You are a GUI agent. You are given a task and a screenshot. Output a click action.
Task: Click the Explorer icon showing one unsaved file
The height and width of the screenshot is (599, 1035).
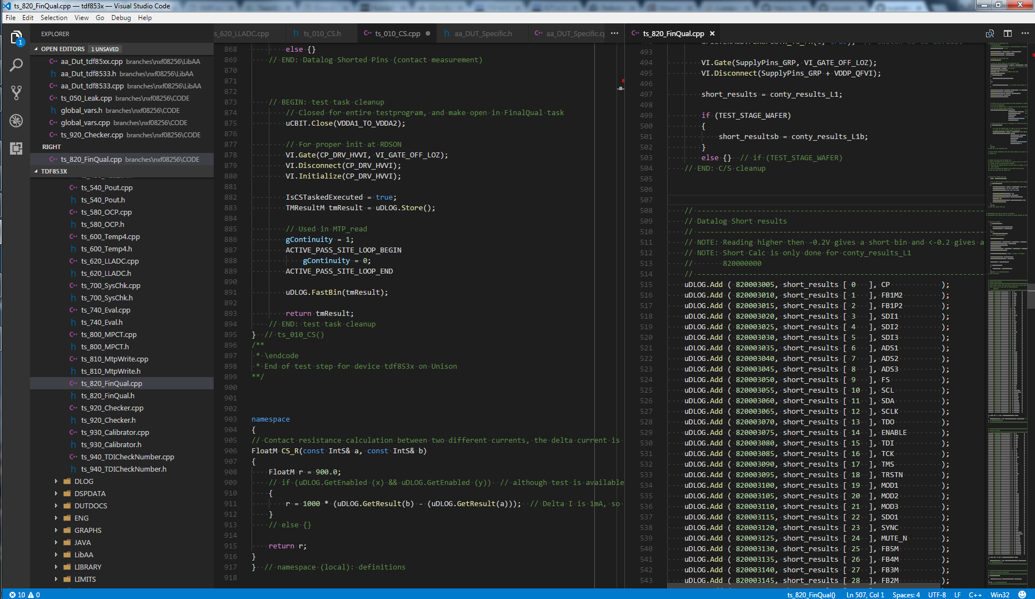pyautogui.click(x=16, y=38)
